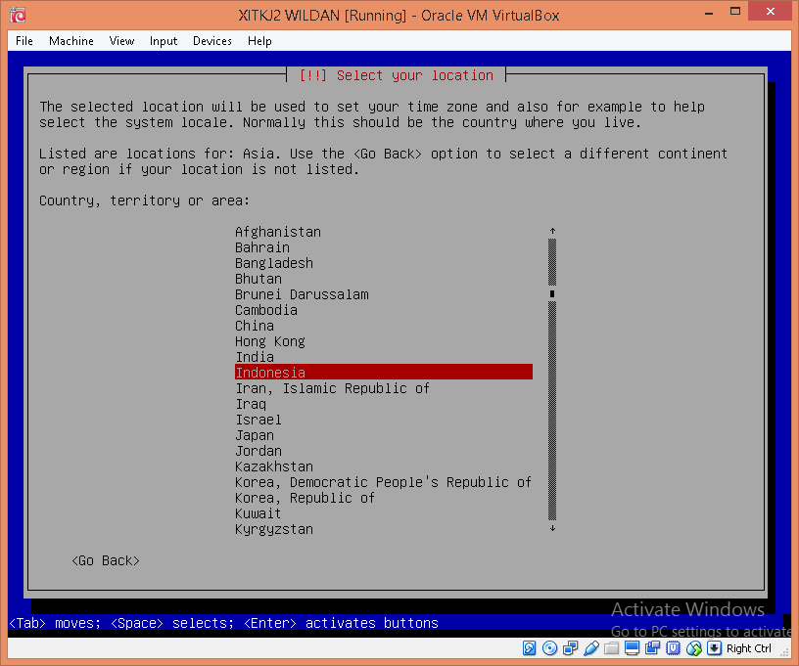Click the mouse integration status icon
The height and width of the screenshot is (666, 799).
click(694, 647)
